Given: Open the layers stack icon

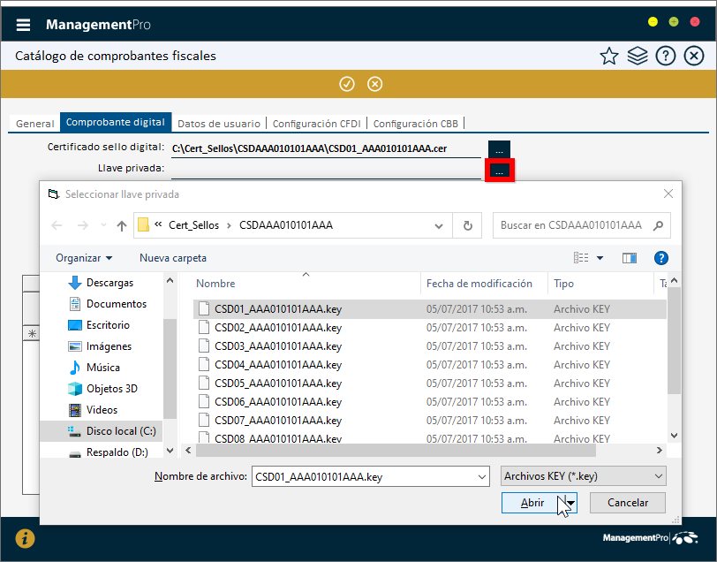Looking at the screenshot, I should click(637, 57).
